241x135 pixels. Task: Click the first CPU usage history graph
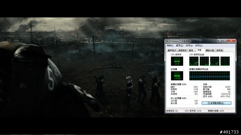(x=194, y=61)
